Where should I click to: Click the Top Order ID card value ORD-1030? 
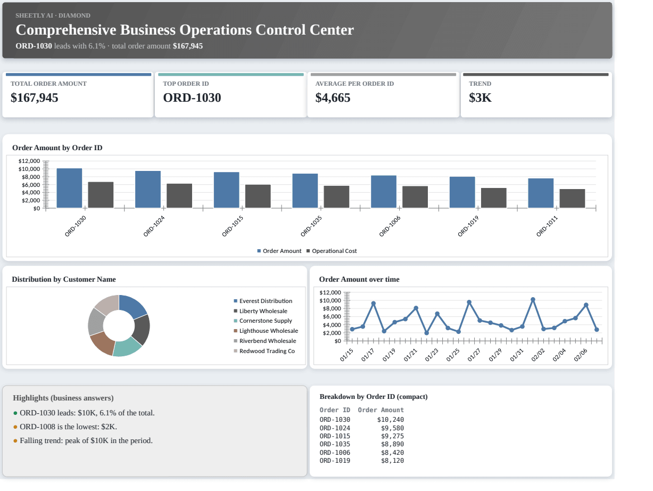pyautogui.click(x=192, y=98)
